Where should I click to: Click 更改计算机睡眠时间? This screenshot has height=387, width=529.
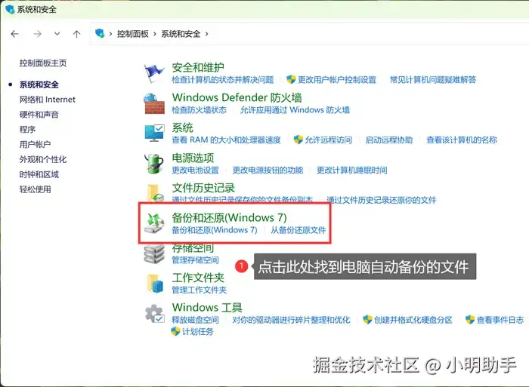pos(351,170)
